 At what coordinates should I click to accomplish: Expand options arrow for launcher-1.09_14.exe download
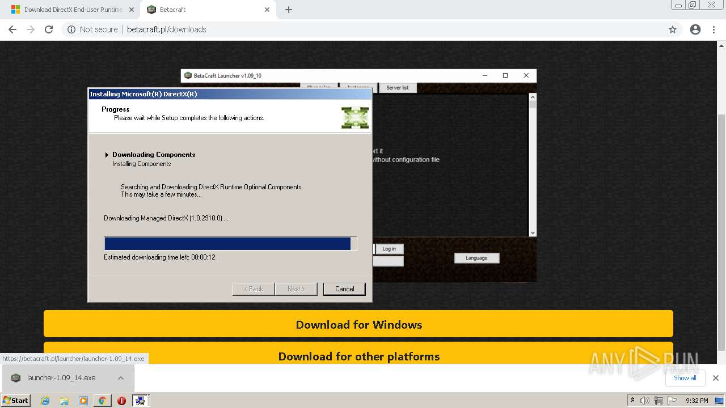pos(121,378)
